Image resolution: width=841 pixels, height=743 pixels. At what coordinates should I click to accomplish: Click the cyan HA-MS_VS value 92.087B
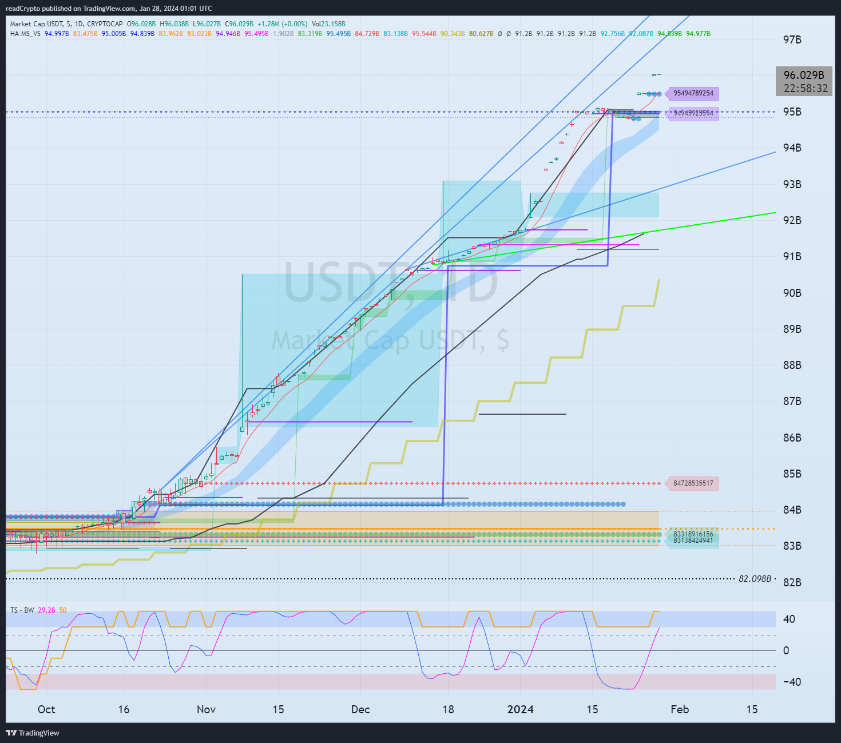(641, 34)
